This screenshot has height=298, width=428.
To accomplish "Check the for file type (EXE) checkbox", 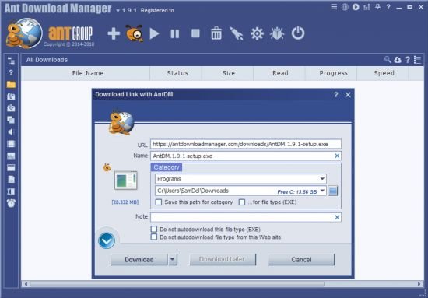I will 242,202.
